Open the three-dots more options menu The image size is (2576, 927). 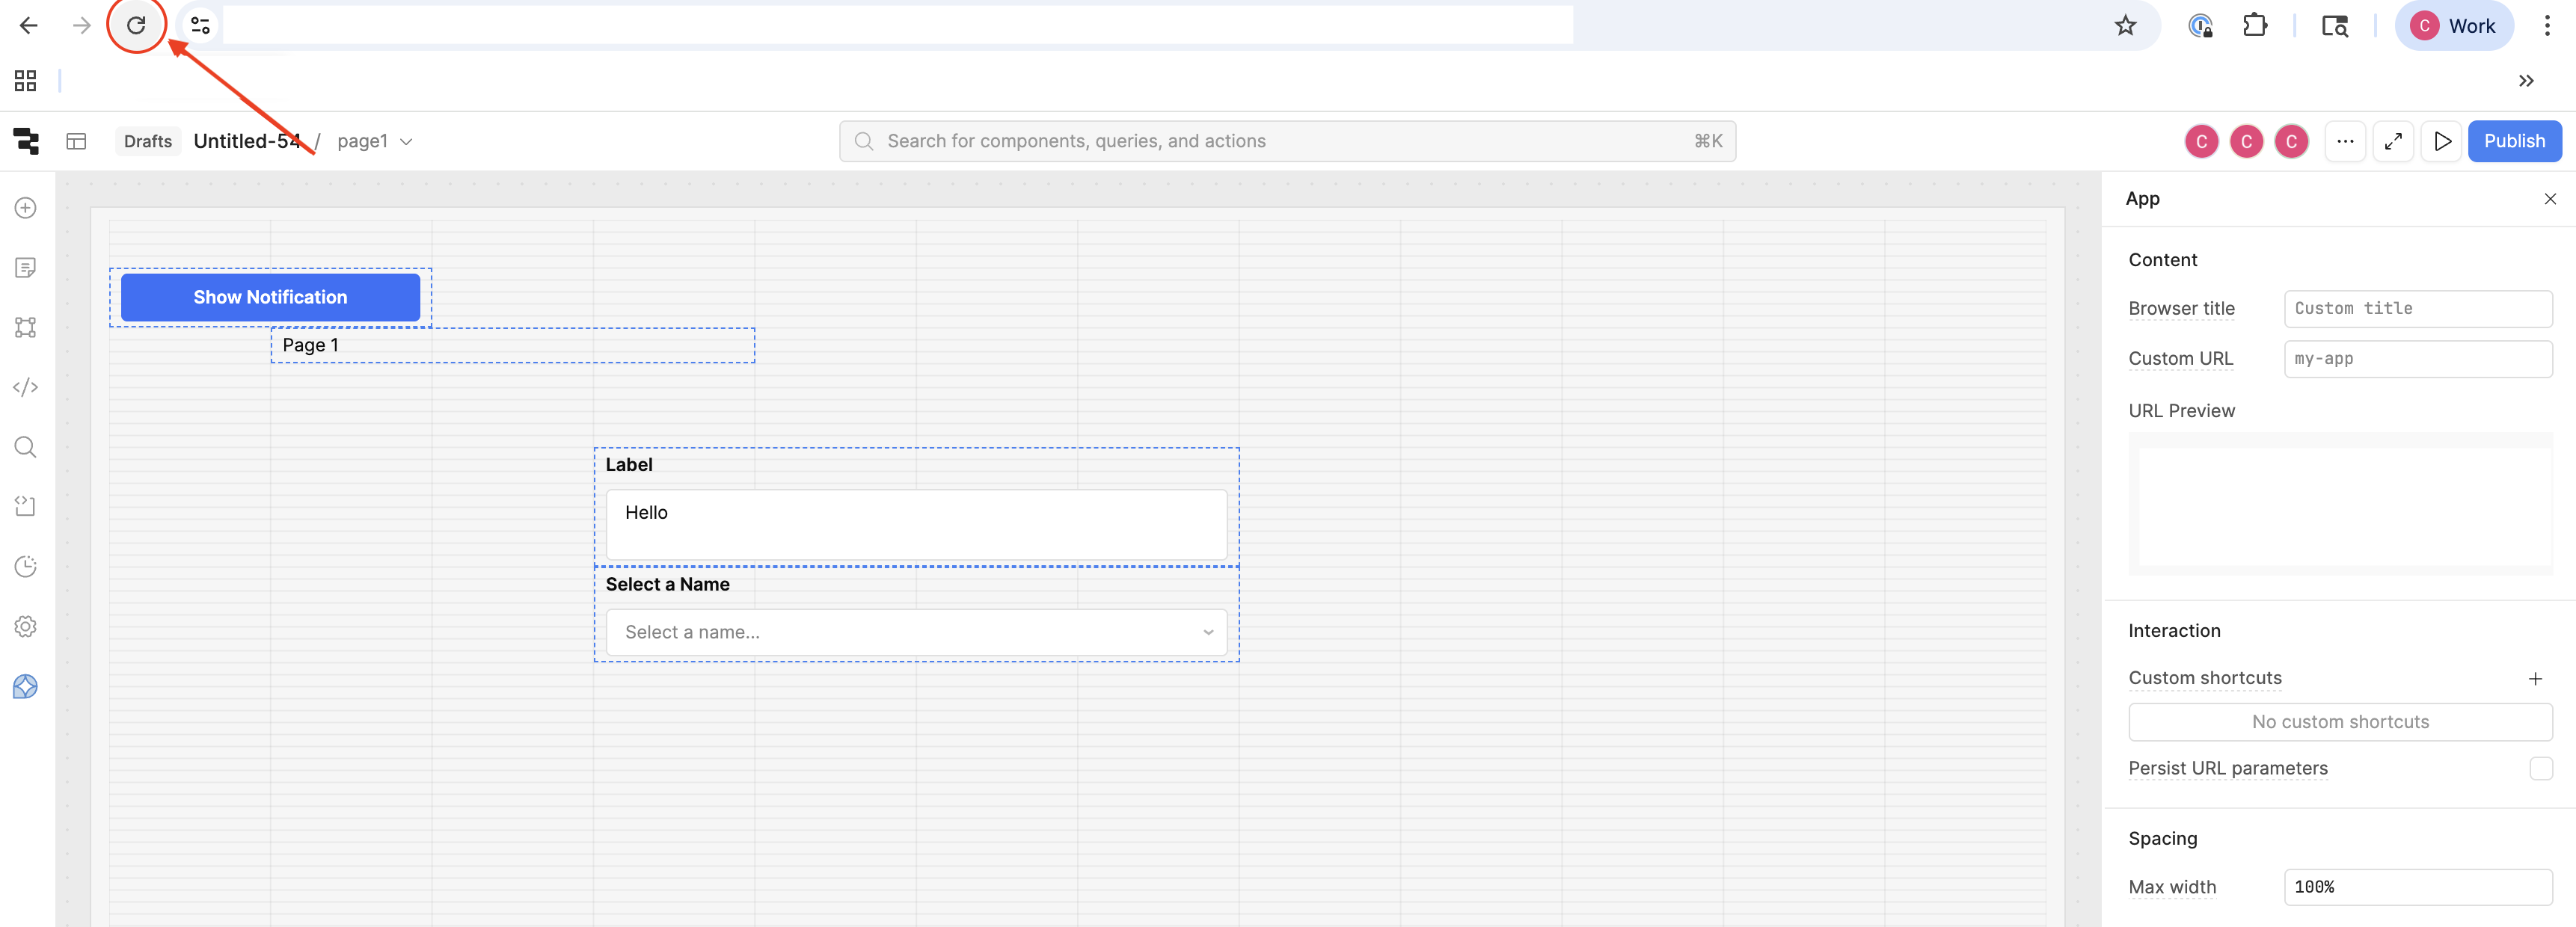(x=2345, y=141)
